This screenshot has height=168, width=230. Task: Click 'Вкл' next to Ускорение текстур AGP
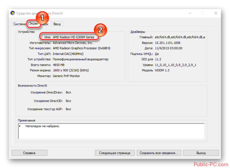coord(68,109)
